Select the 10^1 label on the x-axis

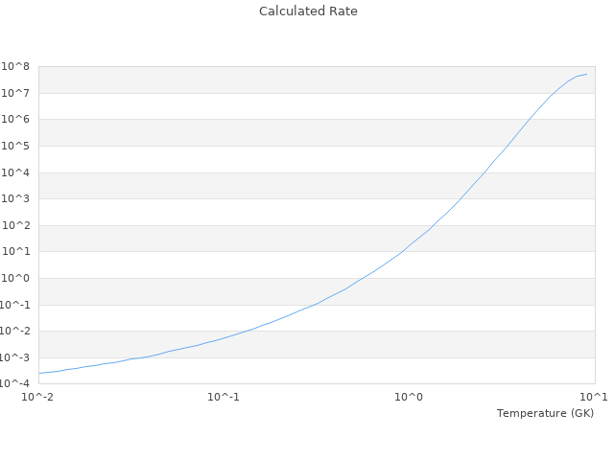(x=594, y=397)
